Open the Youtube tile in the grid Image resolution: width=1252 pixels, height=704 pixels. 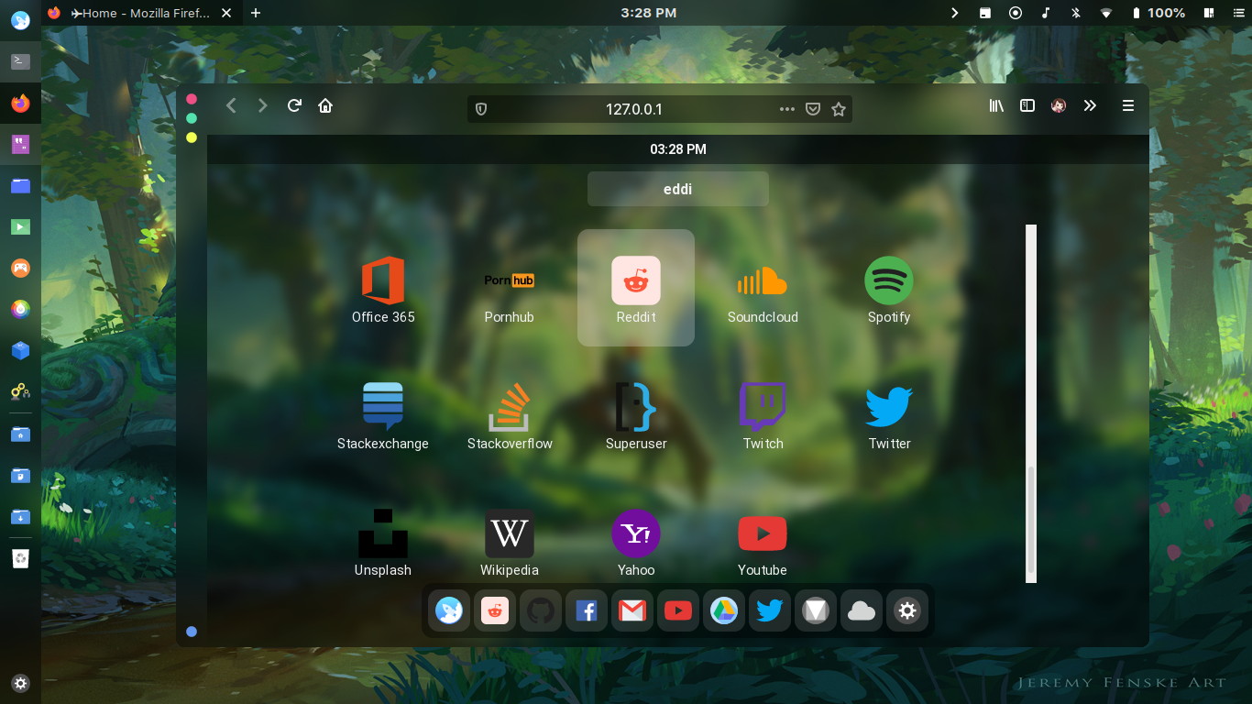(x=763, y=541)
